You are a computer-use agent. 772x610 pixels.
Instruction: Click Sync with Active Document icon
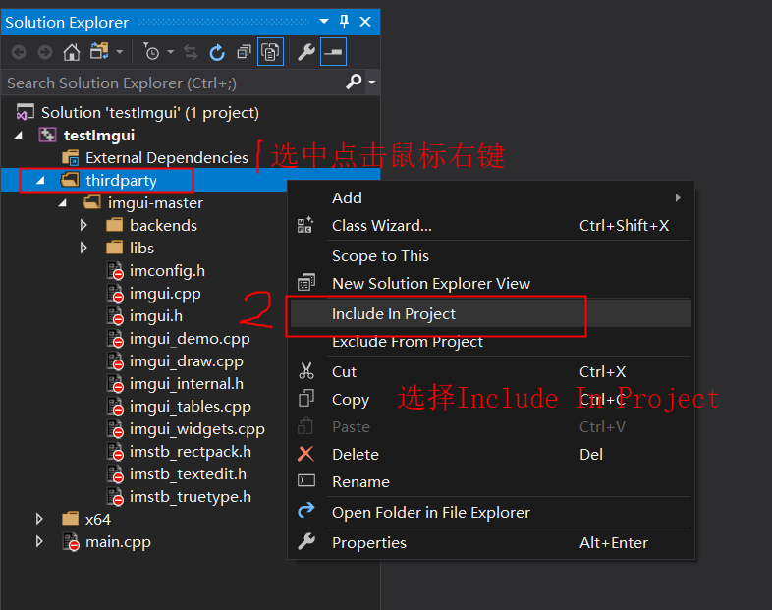(x=191, y=52)
